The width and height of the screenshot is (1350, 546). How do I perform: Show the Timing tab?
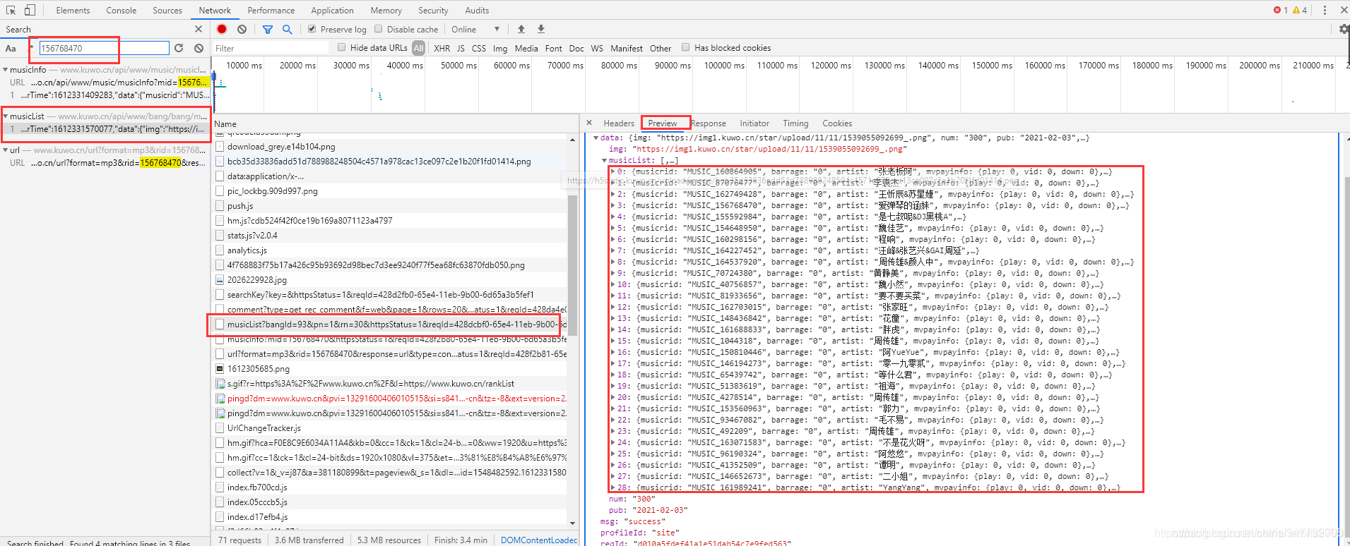click(x=795, y=123)
